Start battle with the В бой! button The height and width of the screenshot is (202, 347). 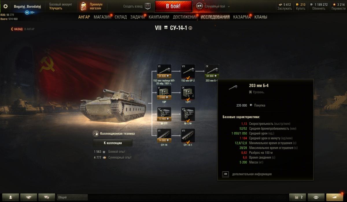173,6
